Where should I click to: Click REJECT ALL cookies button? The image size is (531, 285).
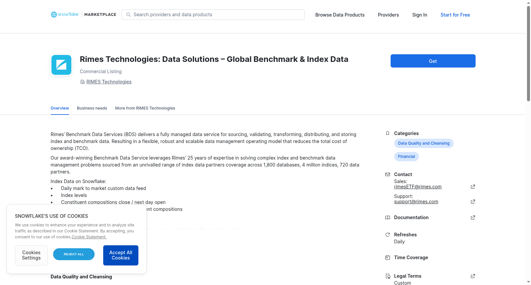coord(74,254)
